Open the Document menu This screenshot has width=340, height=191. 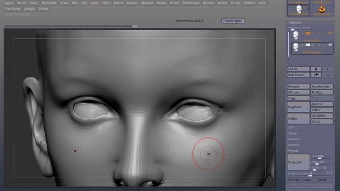click(49, 3)
